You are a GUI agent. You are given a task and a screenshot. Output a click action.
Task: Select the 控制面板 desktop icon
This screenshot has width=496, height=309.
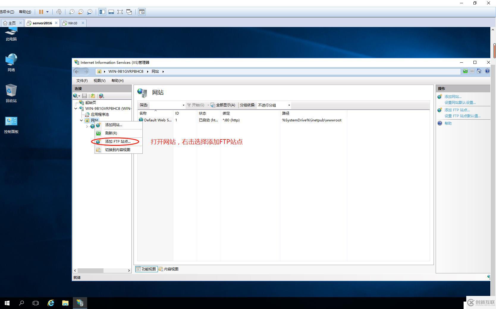(11, 125)
